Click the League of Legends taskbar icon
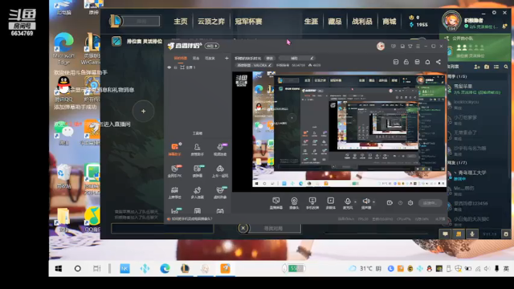The image size is (514, 289). [x=185, y=269]
